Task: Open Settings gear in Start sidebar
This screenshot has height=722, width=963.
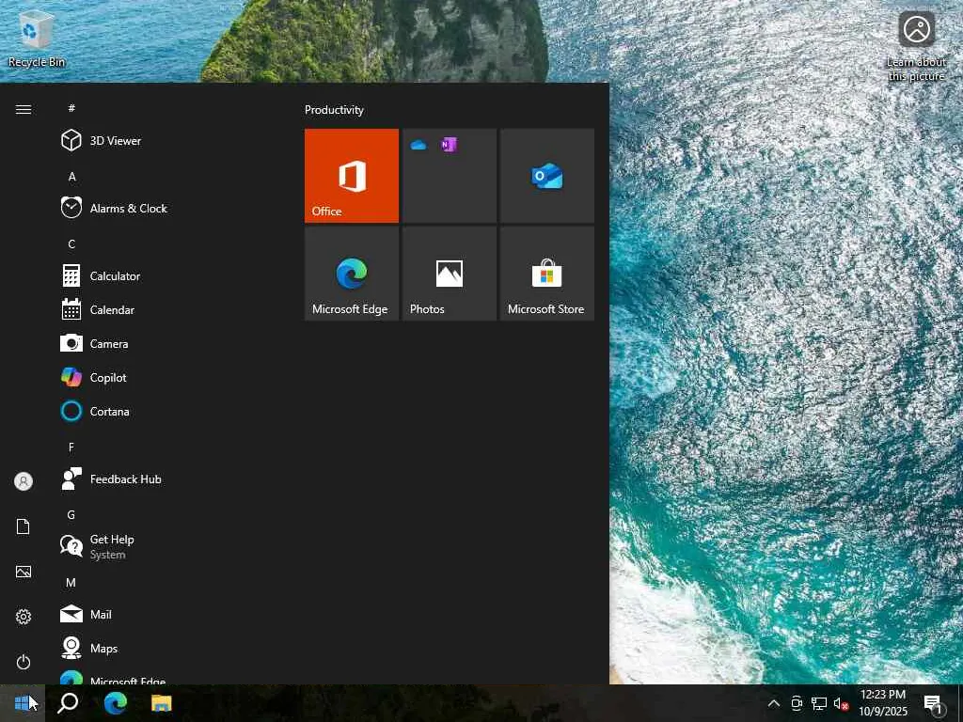Action: click(x=24, y=617)
